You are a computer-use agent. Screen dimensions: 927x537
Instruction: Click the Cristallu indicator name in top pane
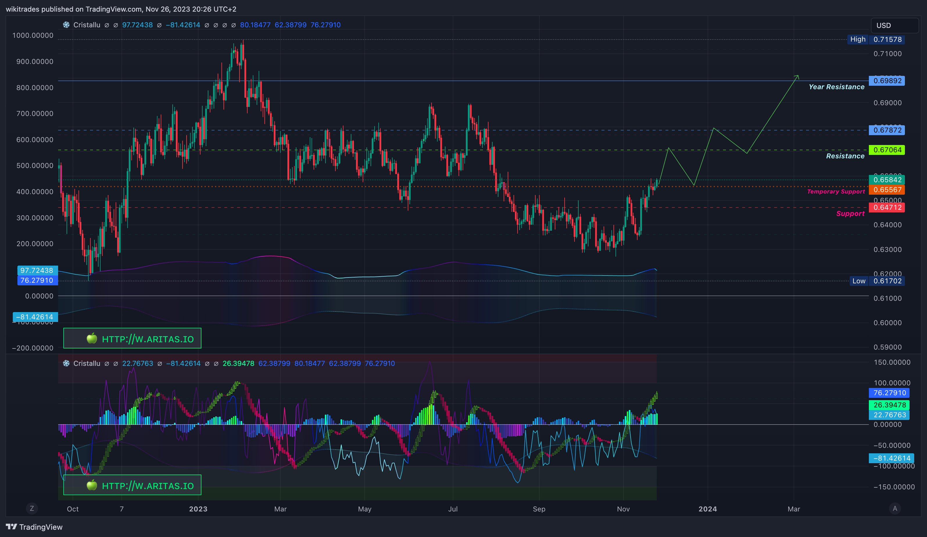87,25
